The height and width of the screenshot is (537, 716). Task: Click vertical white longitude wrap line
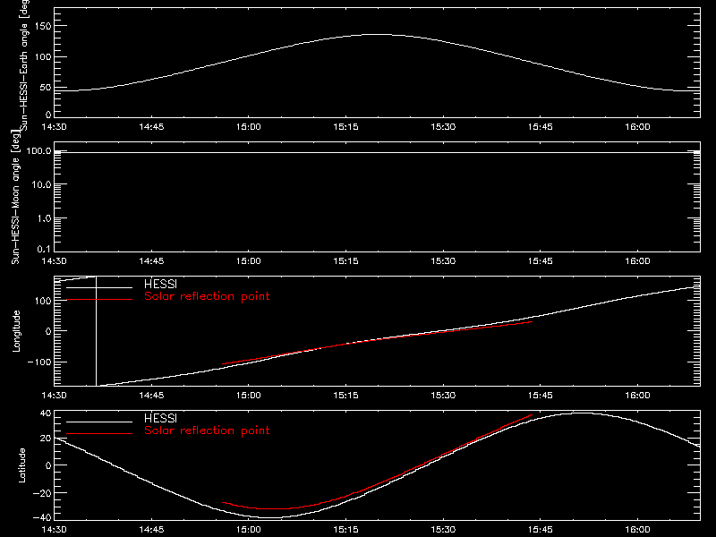point(96,331)
